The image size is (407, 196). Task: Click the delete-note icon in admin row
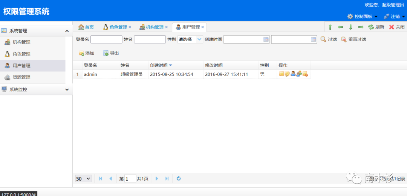(x=305, y=74)
